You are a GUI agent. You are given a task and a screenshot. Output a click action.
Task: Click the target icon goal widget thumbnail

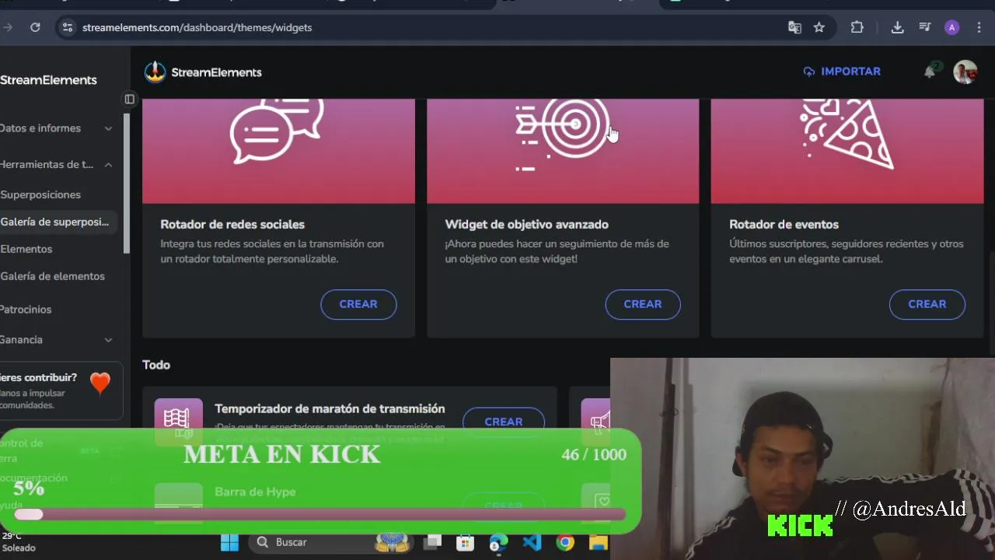coord(563,151)
